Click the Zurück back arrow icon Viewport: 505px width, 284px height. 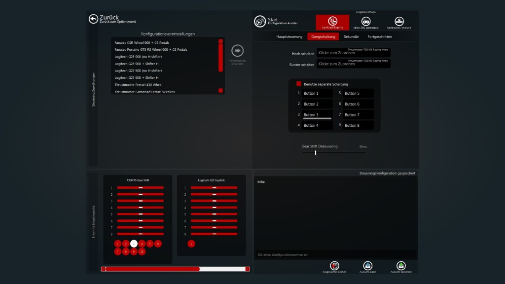click(x=94, y=19)
